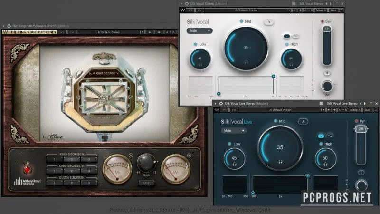
Task: Click the Out knob in Silk Vocal Stereo
Action: coord(327,86)
